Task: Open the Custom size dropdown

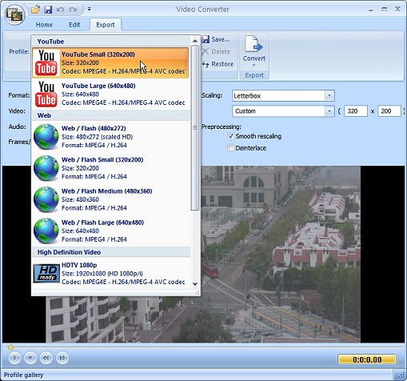Action: [x=329, y=111]
